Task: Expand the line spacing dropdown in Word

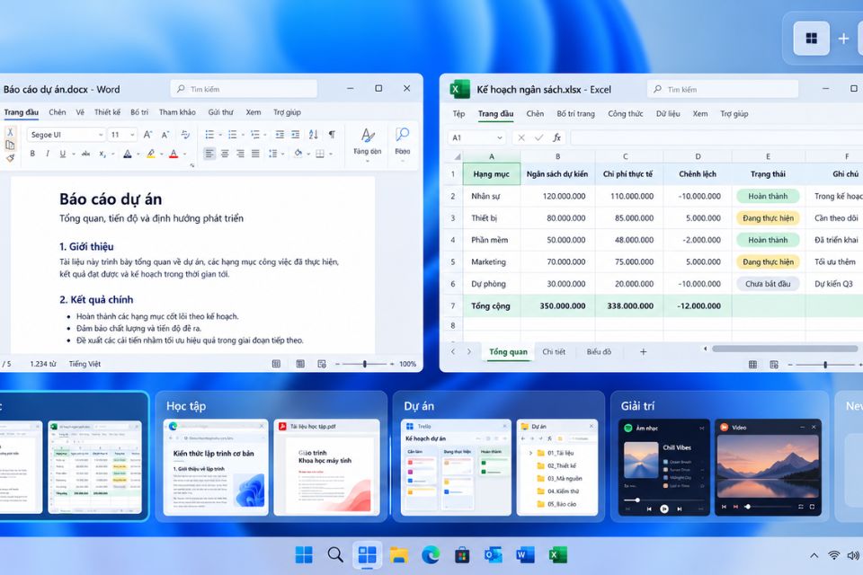Action: (282, 154)
